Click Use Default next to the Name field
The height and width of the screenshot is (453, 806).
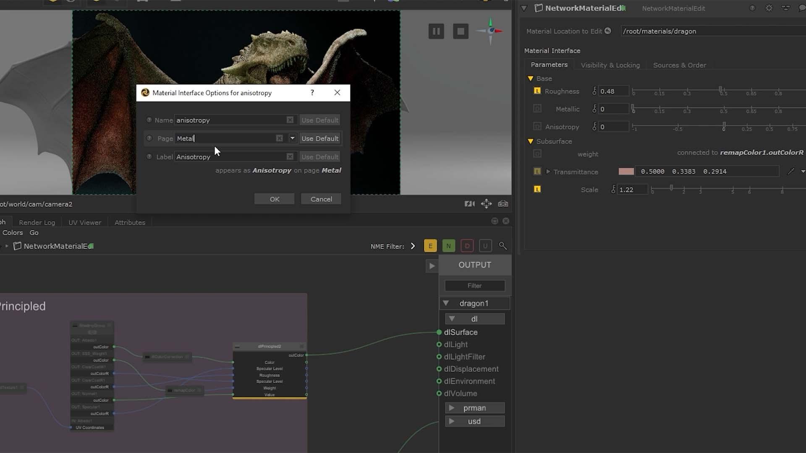tap(319, 120)
